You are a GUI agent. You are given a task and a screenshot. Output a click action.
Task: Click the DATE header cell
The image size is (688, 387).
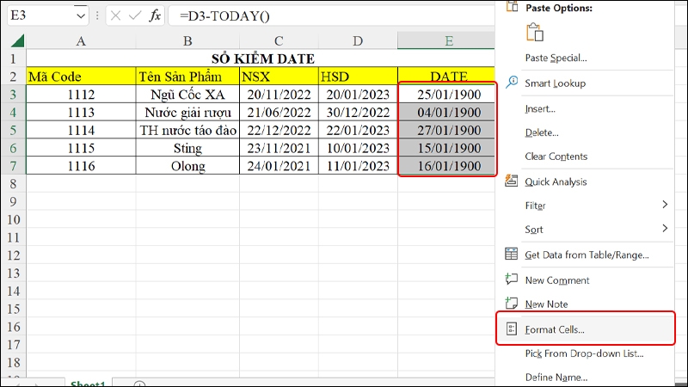pyautogui.click(x=445, y=76)
